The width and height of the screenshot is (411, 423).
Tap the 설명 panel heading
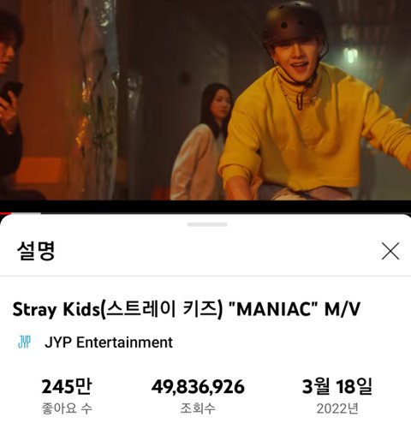[36, 251]
